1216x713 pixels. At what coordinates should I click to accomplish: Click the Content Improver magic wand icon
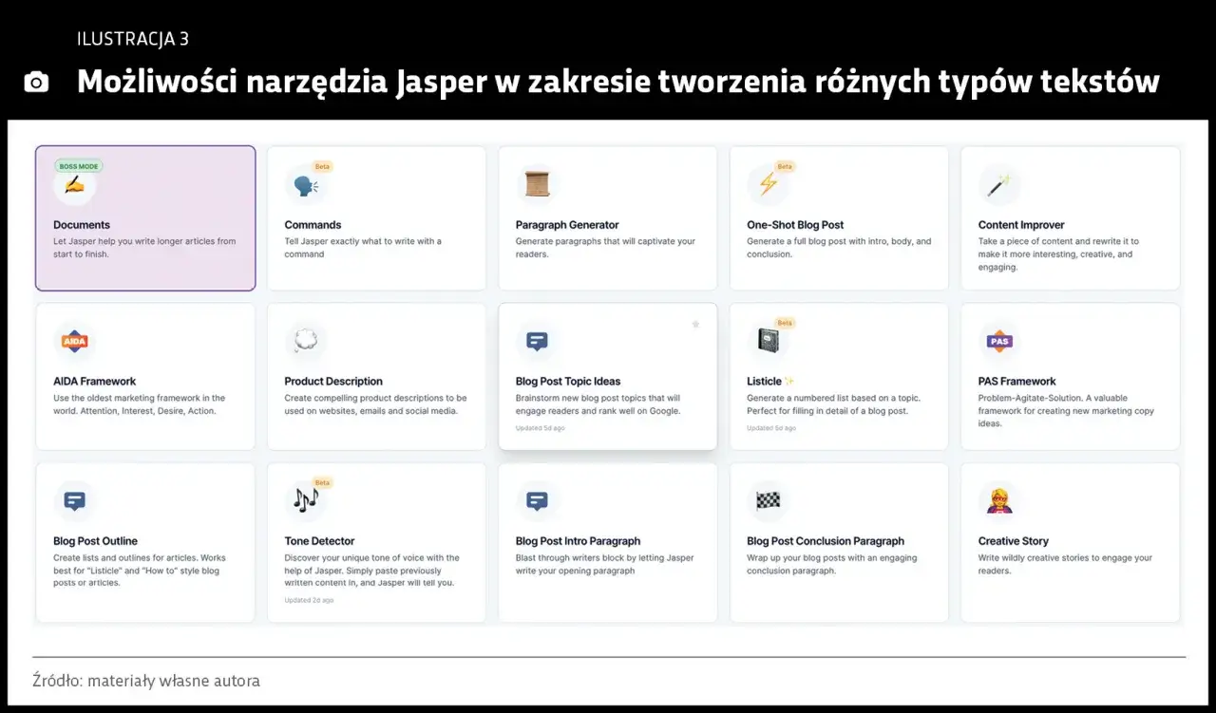999,185
